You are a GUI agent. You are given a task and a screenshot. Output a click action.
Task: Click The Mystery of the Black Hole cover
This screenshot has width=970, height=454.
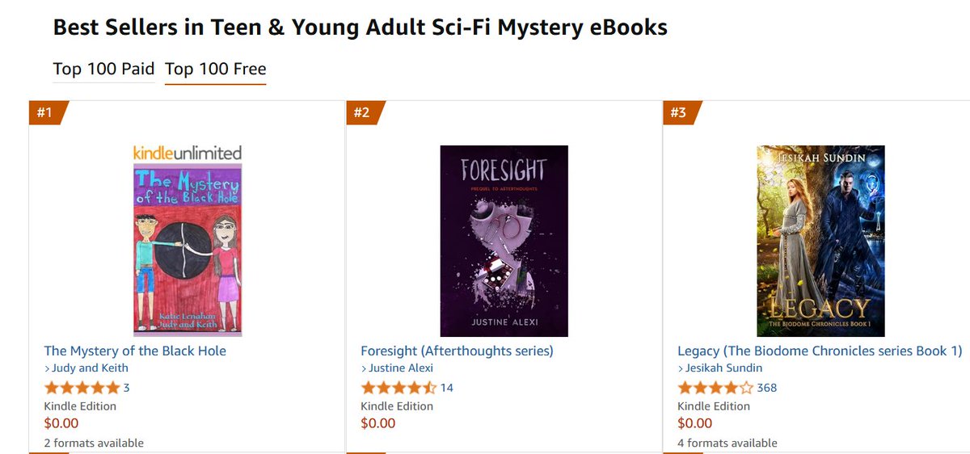click(x=188, y=250)
